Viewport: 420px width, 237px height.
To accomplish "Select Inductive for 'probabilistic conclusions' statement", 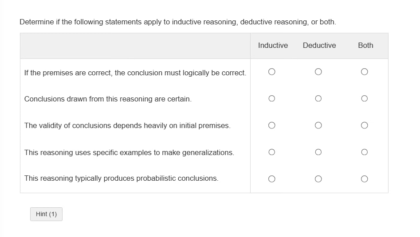I will [x=272, y=179].
